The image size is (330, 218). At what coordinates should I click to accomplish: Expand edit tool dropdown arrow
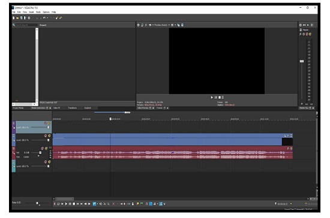[97, 204]
